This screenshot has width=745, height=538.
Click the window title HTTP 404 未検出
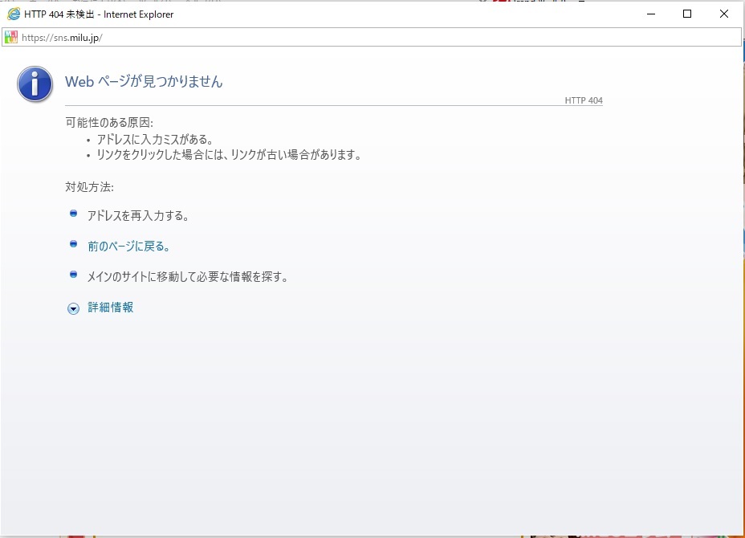point(59,14)
